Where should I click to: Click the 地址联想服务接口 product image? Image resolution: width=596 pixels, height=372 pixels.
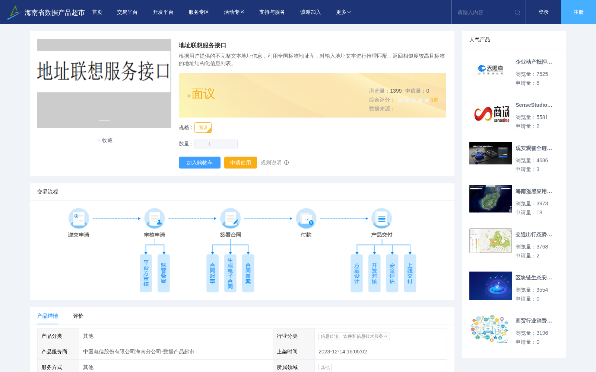[x=104, y=83]
